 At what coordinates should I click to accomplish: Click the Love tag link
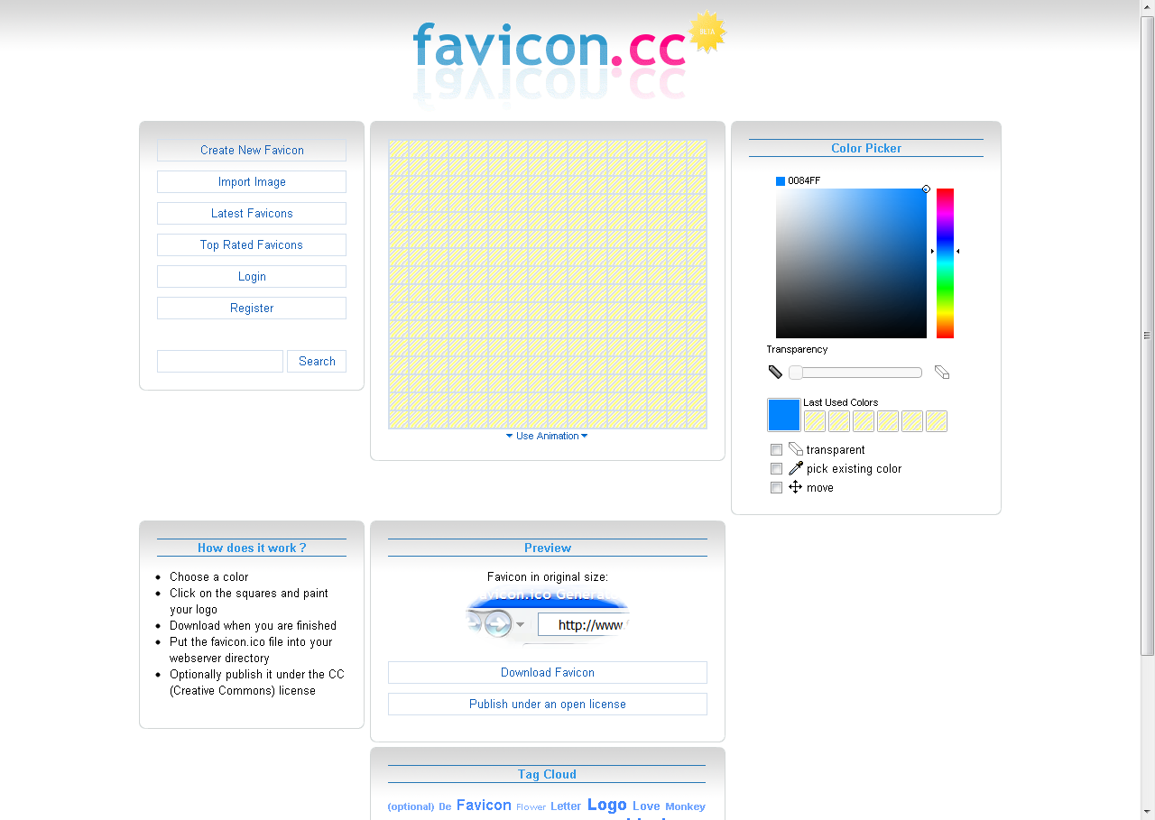(x=646, y=806)
